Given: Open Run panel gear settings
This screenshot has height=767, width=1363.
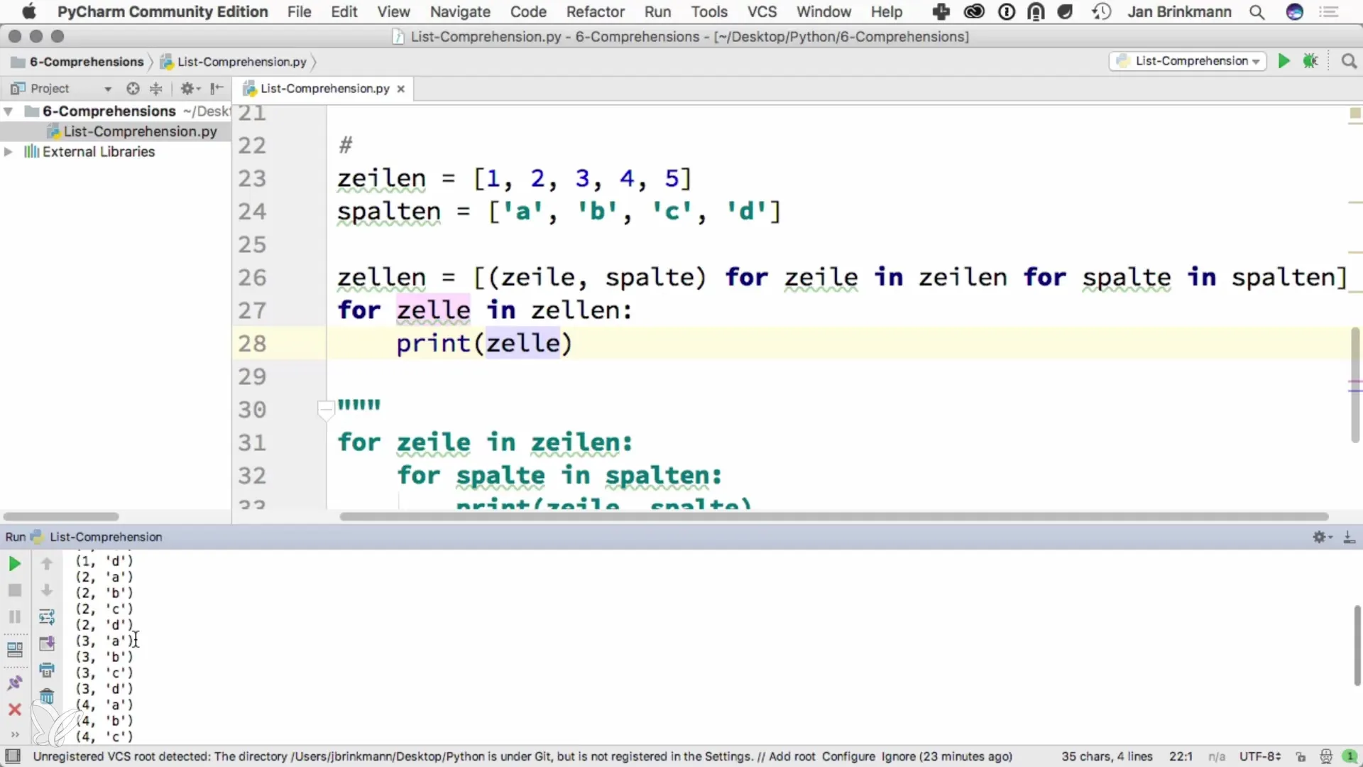Looking at the screenshot, I should (x=1322, y=538).
